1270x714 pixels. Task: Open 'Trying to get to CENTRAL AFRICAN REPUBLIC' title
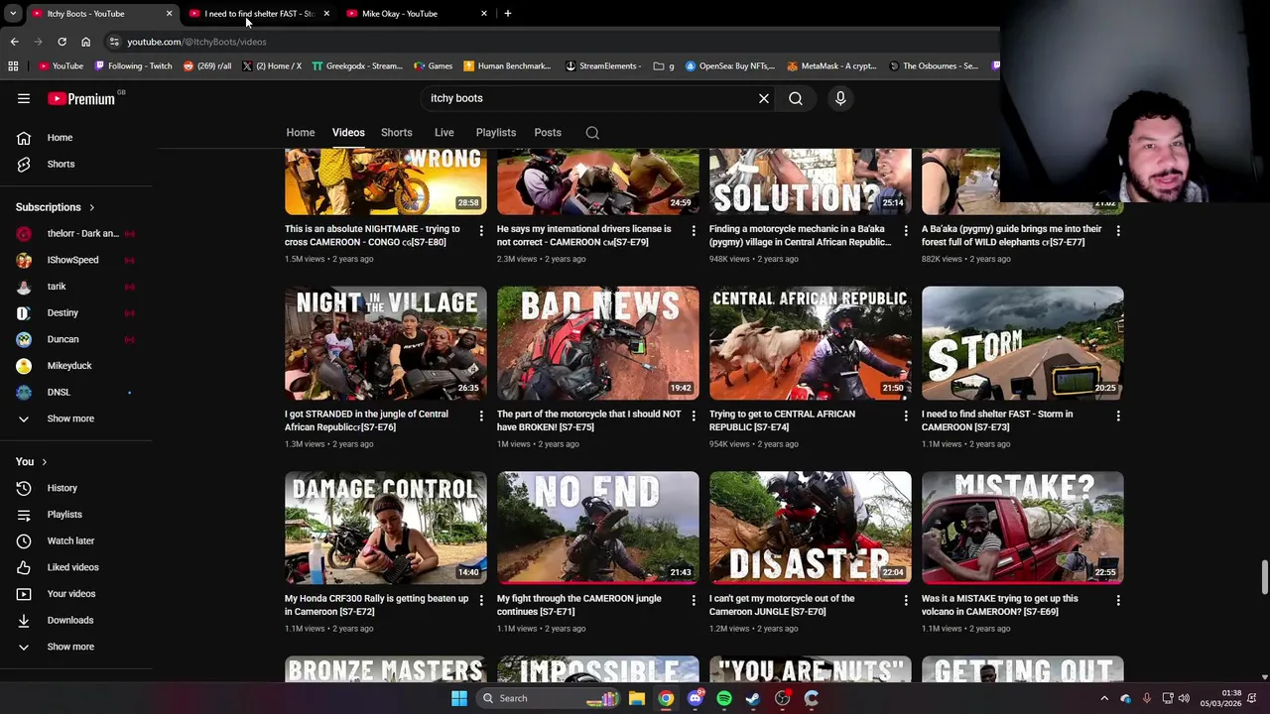(x=782, y=420)
